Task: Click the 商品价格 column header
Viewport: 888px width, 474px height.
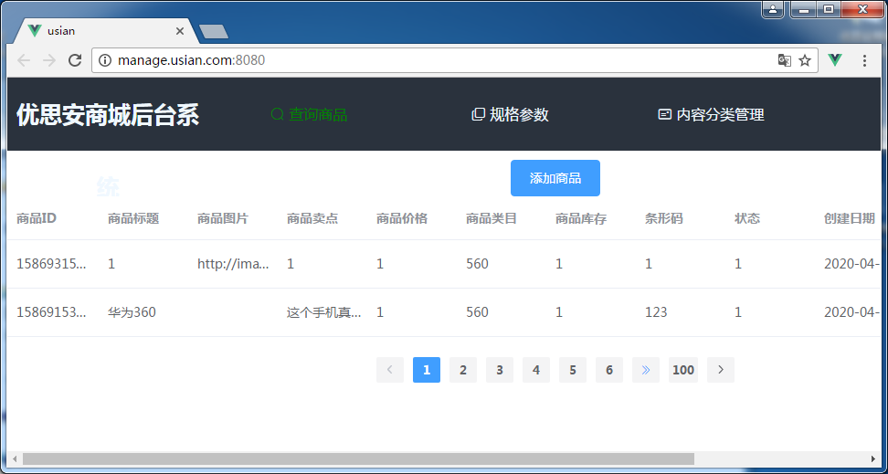Action: pos(402,218)
